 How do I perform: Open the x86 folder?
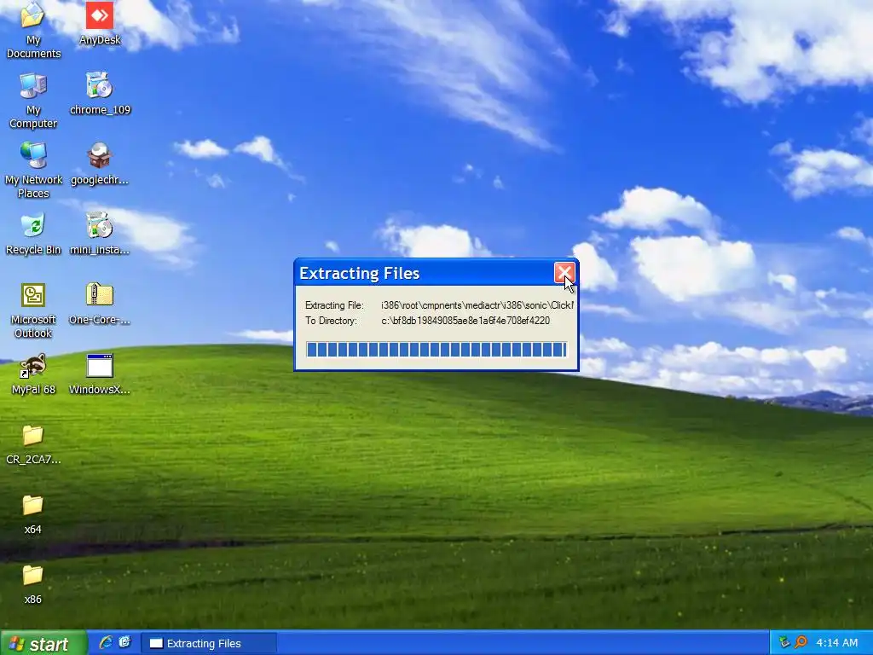coord(33,584)
